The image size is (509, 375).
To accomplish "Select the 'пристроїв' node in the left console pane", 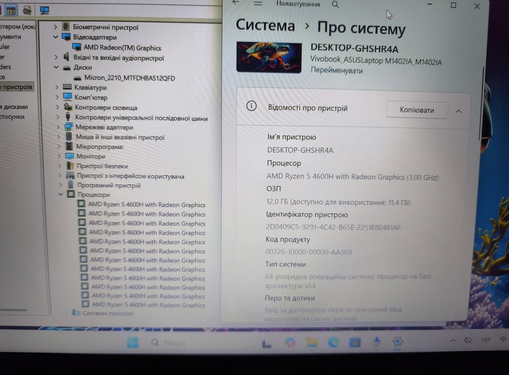I will click(16, 87).
